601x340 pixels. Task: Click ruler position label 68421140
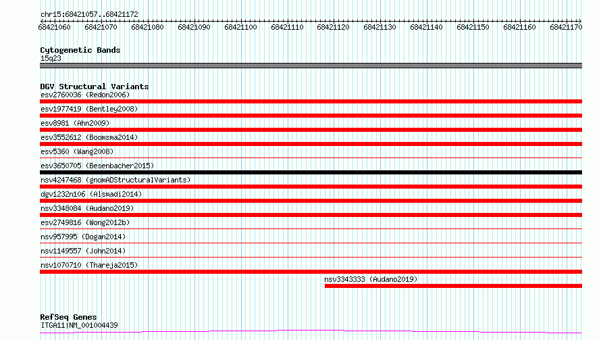tap(426, 27)
